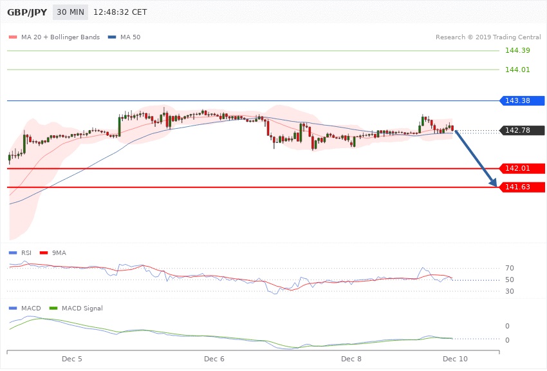Click the 9MA red legend marker
This screenshot has height=371, width=547.
tap(44, 253)
